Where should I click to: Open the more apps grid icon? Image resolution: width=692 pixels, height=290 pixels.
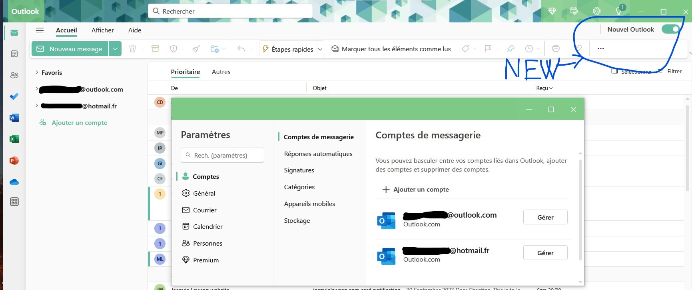14,202
